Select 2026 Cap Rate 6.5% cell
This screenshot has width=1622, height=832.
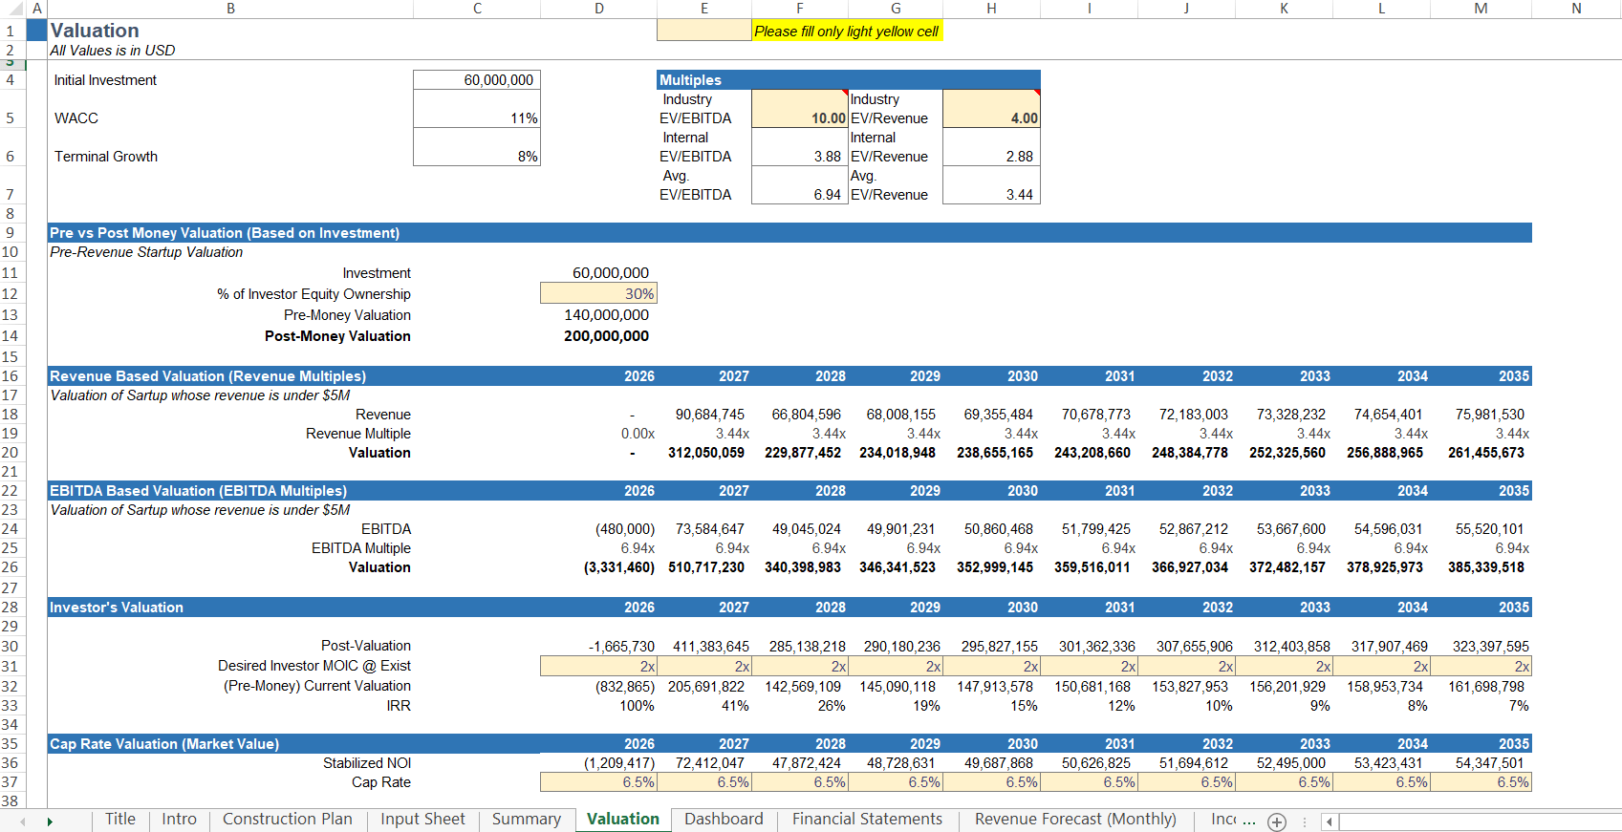598,782
